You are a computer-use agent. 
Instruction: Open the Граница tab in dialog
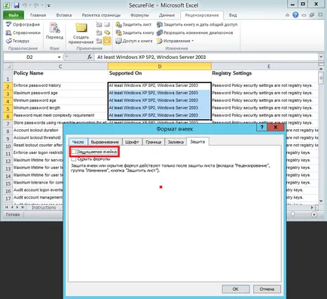153,142
